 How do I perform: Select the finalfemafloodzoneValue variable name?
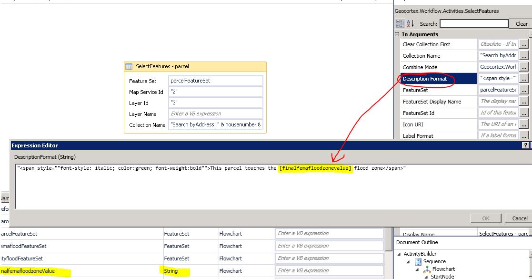pos(28,271)
